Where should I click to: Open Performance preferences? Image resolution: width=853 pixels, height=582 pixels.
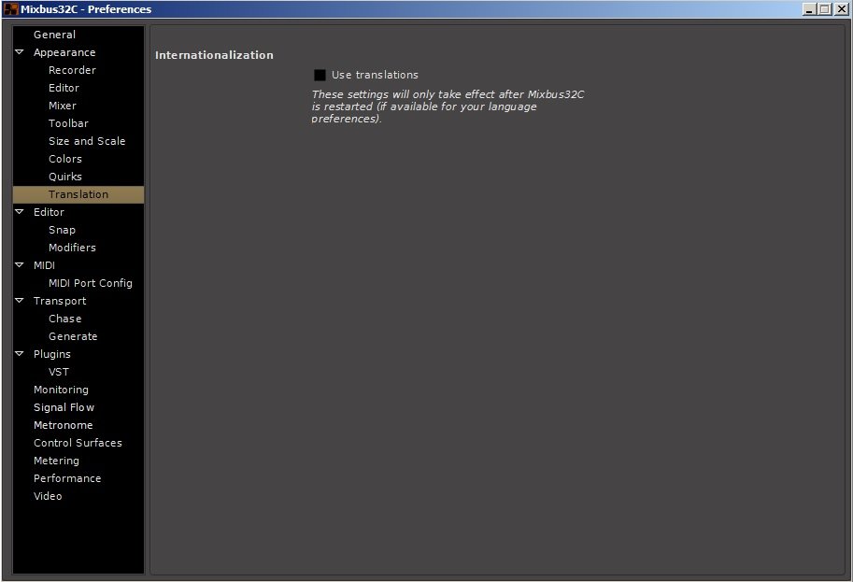tap(67, 478)
